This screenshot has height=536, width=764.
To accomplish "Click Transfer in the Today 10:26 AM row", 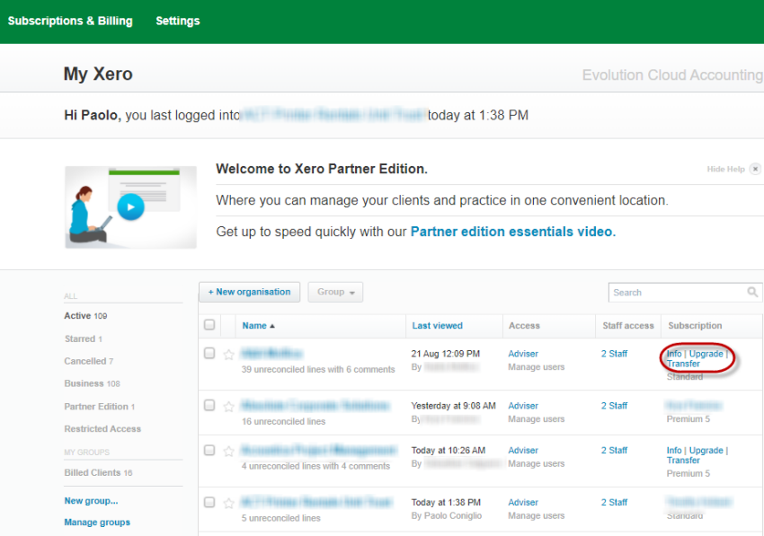I will (683, 460).
